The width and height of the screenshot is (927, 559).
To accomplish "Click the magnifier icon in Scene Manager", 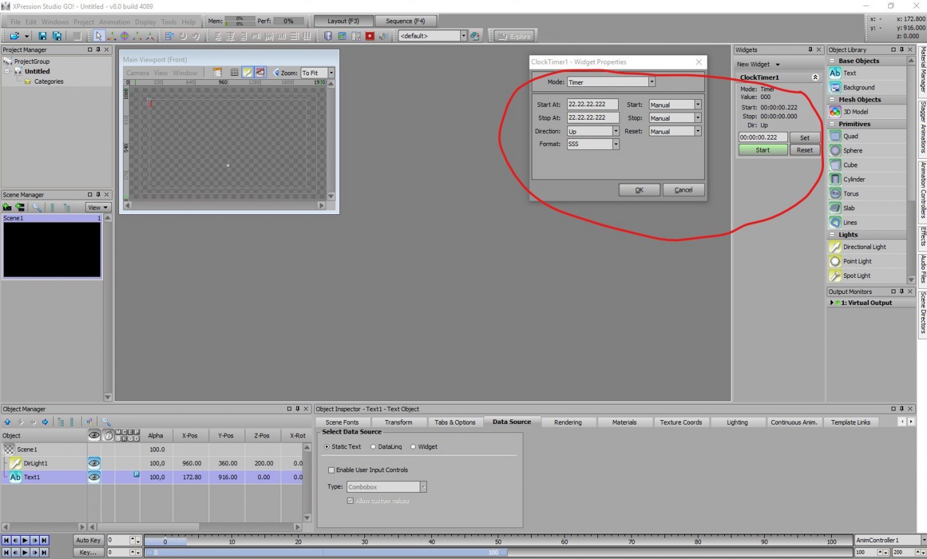I will [x=37, y=207].
